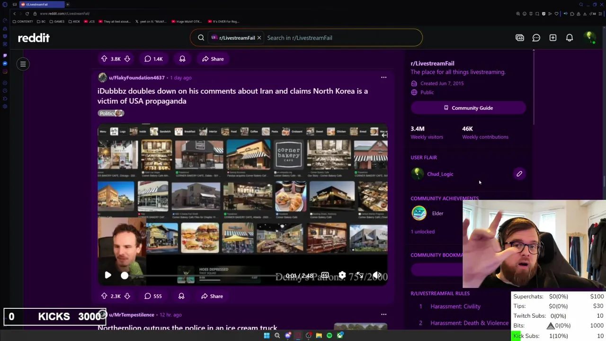Create a new post with plus icon

coord(553,38)
